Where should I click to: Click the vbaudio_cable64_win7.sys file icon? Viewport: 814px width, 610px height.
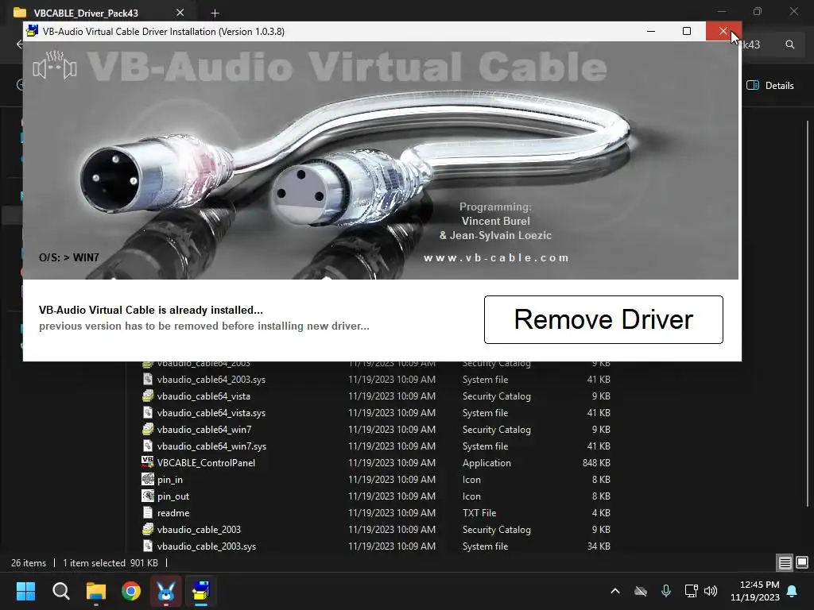tap(147, 446)
